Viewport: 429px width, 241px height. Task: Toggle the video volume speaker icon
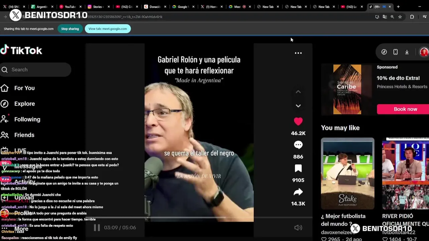click(298, 228)
